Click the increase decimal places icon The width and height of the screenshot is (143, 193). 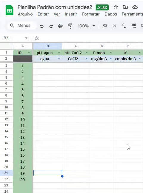point(133,26)
